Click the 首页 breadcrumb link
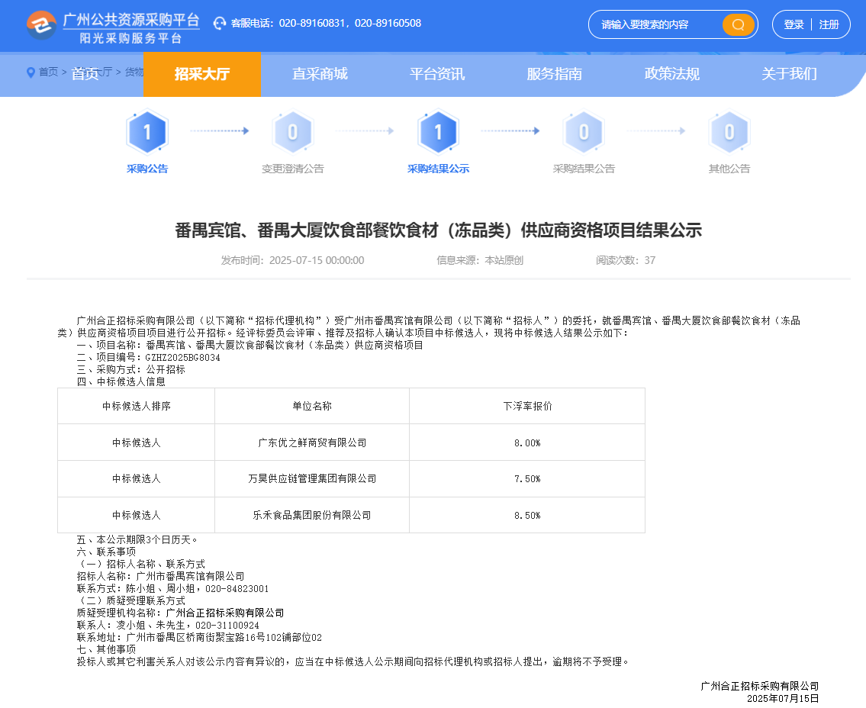Screen dimensions: 866x708 (48, 72)
